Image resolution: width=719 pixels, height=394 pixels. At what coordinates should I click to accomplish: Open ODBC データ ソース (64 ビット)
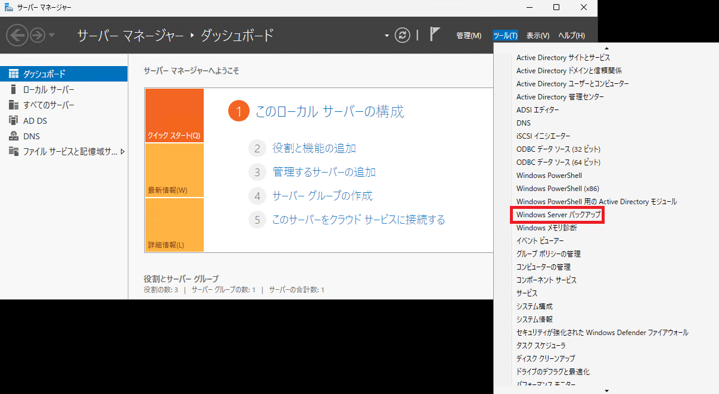coord(559,162)
